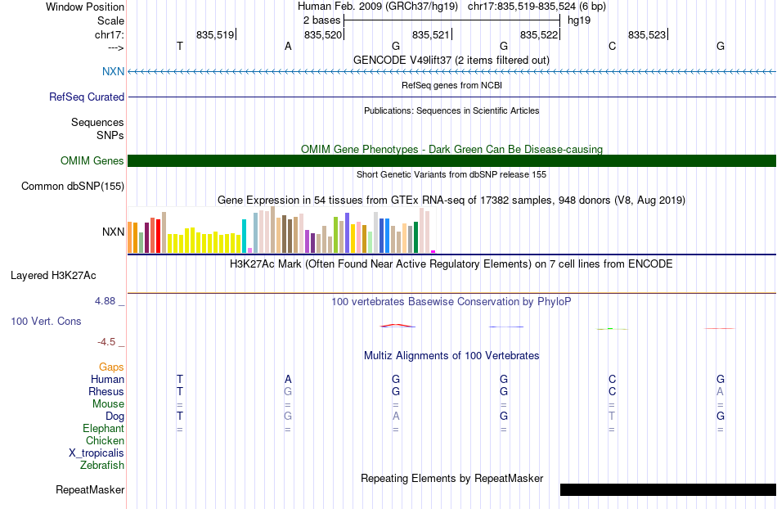Click the X_tropicalis species label
777x509 pixels.
click(97, 453)
